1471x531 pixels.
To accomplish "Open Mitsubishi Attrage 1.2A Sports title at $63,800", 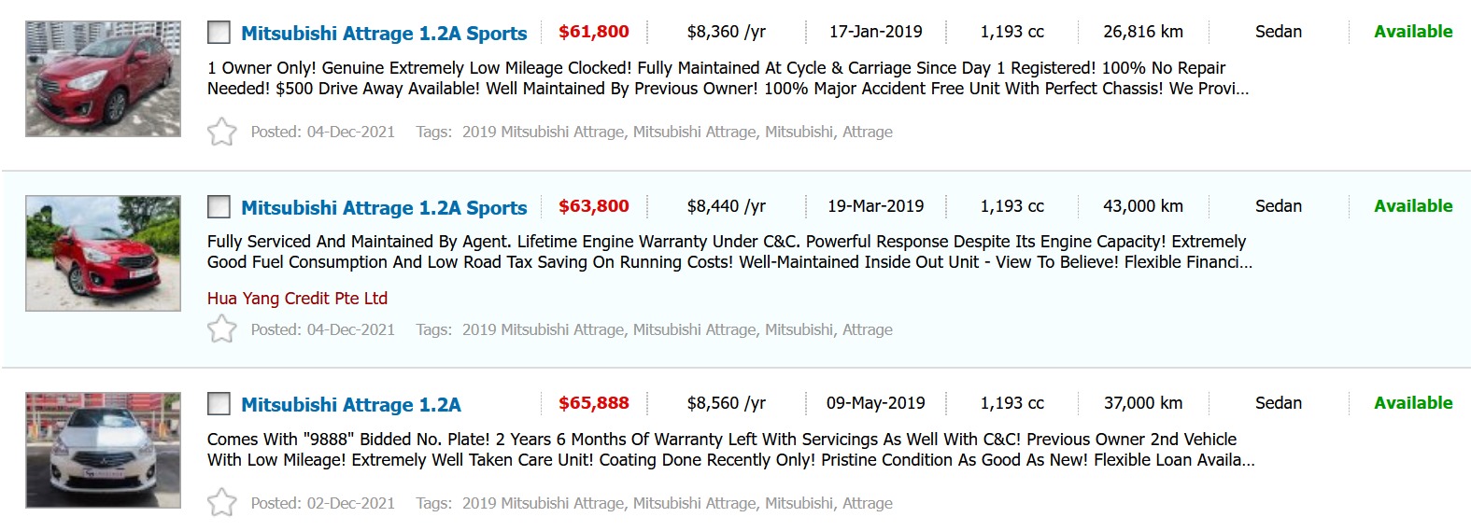I will [384, 208].
